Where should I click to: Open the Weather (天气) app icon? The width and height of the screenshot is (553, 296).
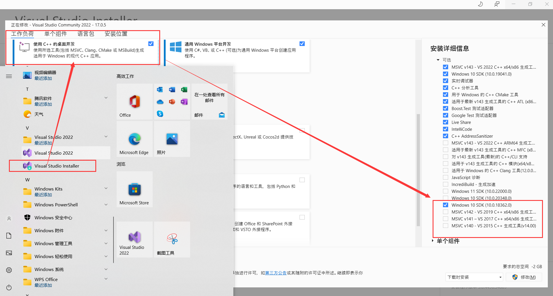click(27, 114)
